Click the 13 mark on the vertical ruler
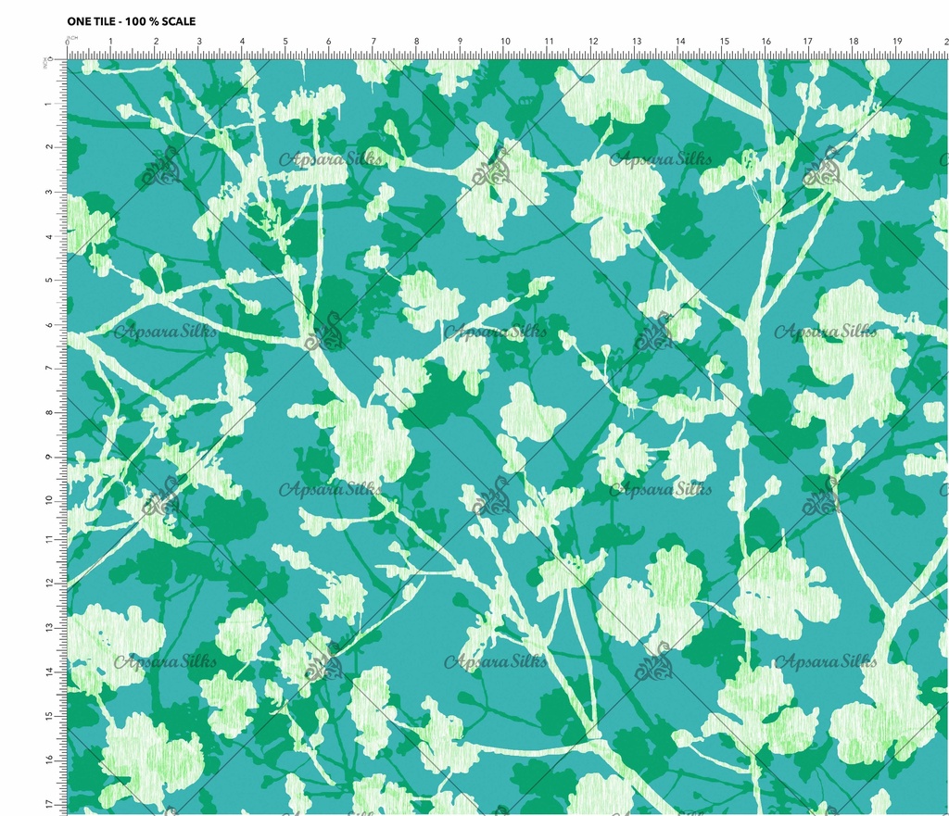949x816 pixels. point(47,628)
